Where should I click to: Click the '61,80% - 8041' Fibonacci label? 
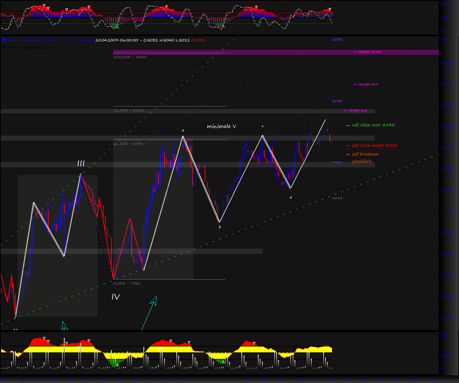(129, 144)
